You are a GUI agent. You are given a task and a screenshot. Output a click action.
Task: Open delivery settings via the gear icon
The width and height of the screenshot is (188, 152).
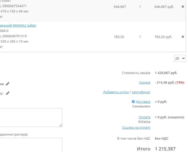coord(133,102)
